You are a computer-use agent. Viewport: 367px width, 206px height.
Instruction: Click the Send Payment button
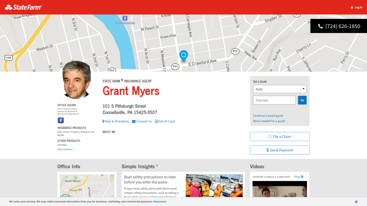280,150
